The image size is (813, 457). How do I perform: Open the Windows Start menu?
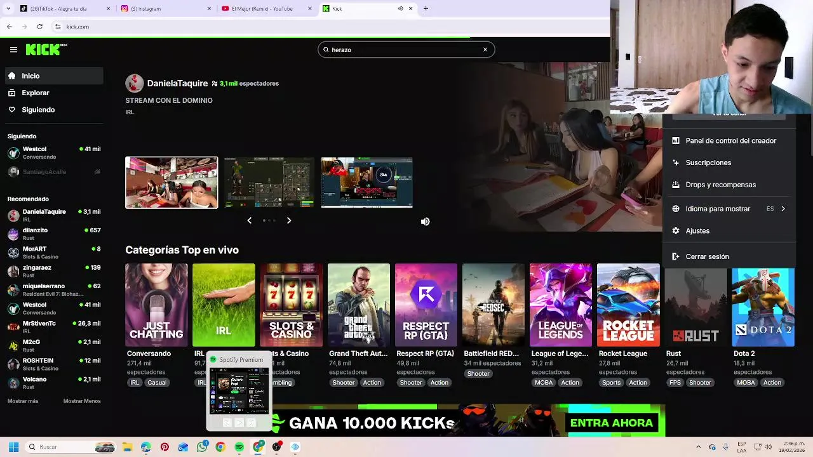(x=13, y=447)
